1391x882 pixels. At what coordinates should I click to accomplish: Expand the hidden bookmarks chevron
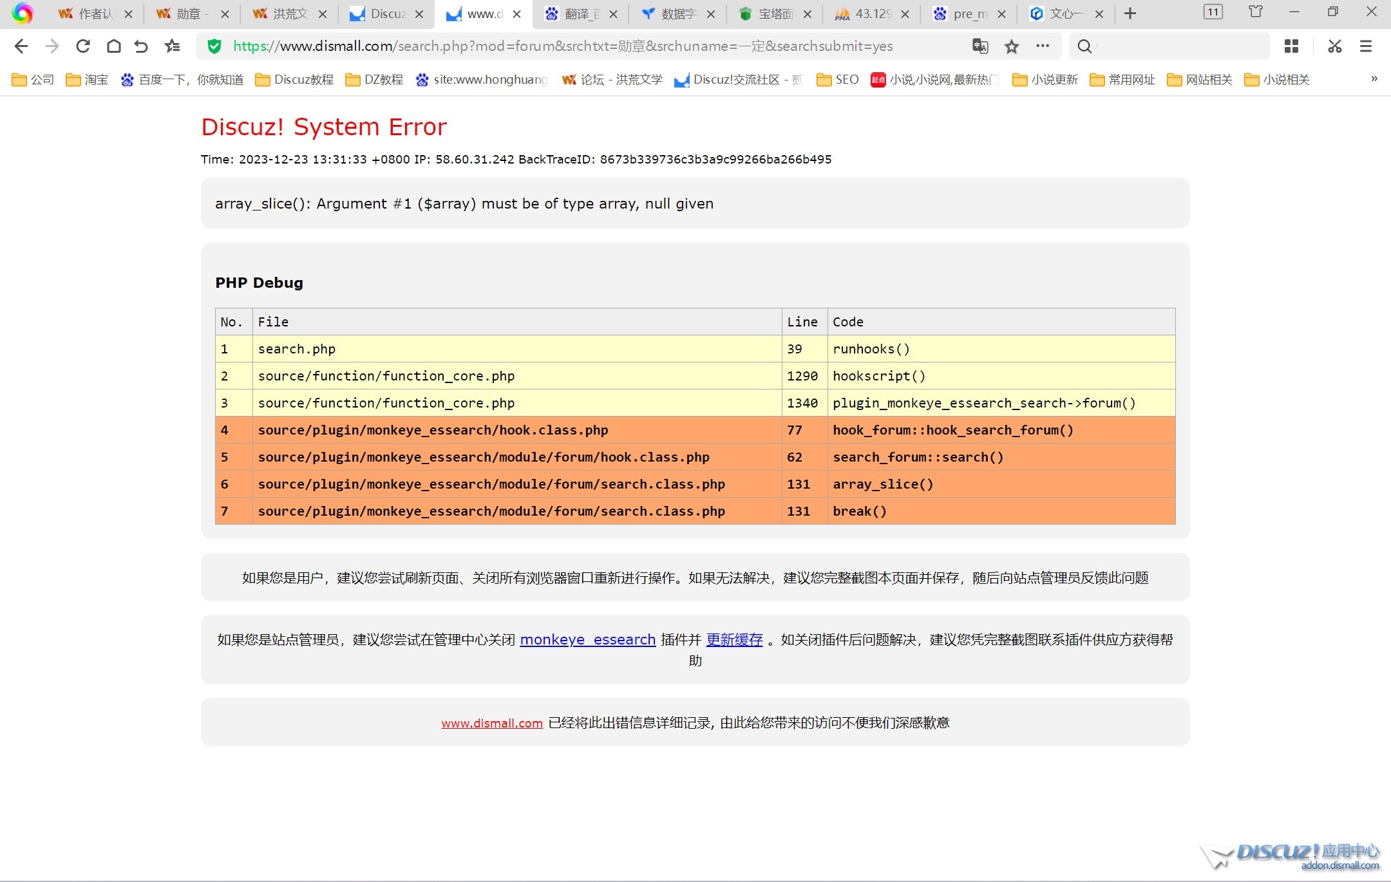point(1374,79)
